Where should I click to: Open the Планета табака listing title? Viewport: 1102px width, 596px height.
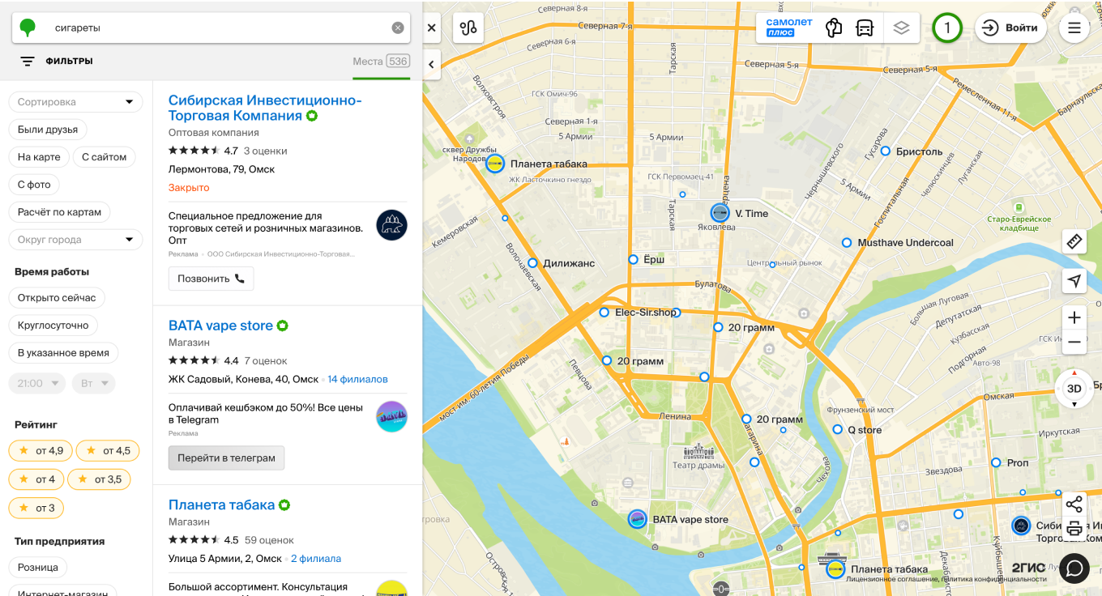point(221,504)
